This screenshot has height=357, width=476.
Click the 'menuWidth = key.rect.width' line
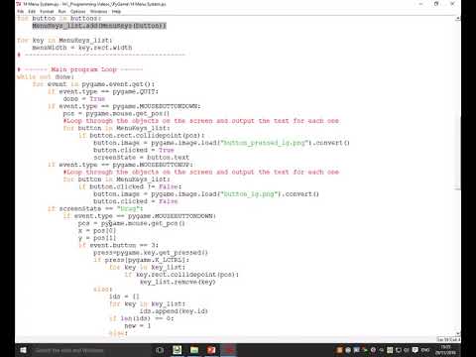tap(82, 48)
